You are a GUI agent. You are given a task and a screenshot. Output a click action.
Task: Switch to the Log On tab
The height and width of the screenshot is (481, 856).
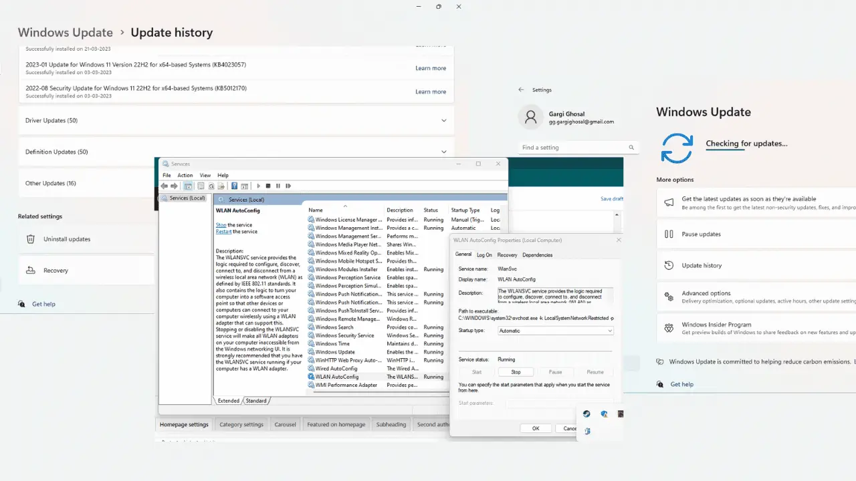tap(484, 255)
